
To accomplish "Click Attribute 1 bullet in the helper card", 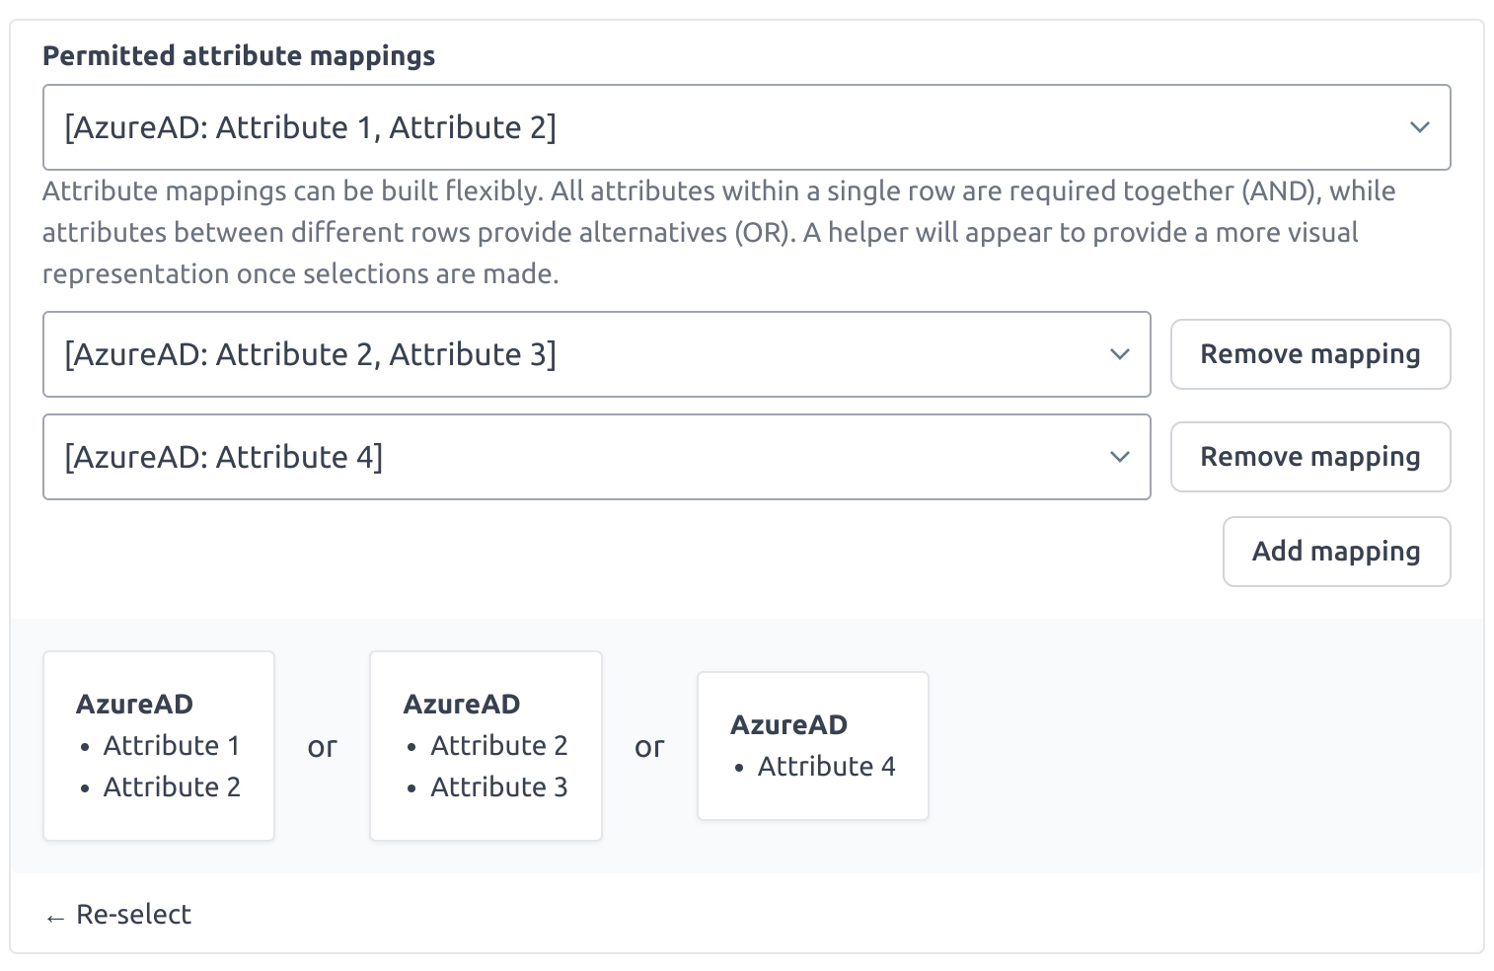I will coord(171,745).
